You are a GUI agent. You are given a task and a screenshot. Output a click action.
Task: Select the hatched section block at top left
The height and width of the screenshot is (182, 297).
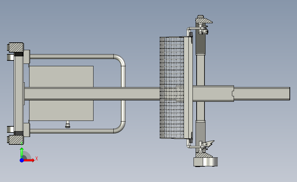tap(16, 47)
